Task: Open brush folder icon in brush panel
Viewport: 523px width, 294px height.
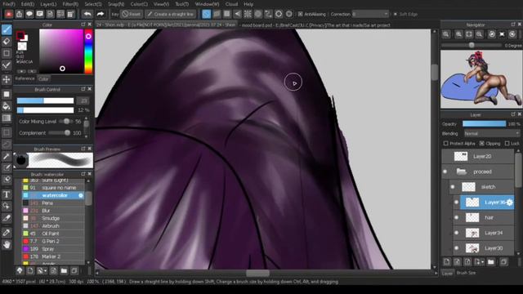Action: 64,270
